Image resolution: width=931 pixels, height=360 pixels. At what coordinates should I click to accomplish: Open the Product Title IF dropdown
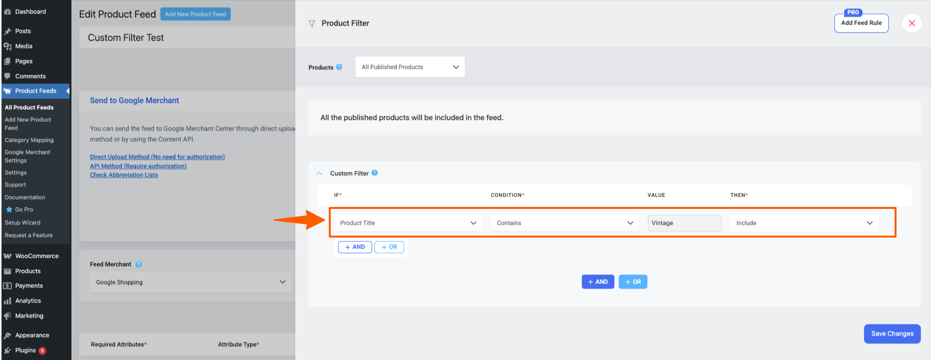coord(407,223)
